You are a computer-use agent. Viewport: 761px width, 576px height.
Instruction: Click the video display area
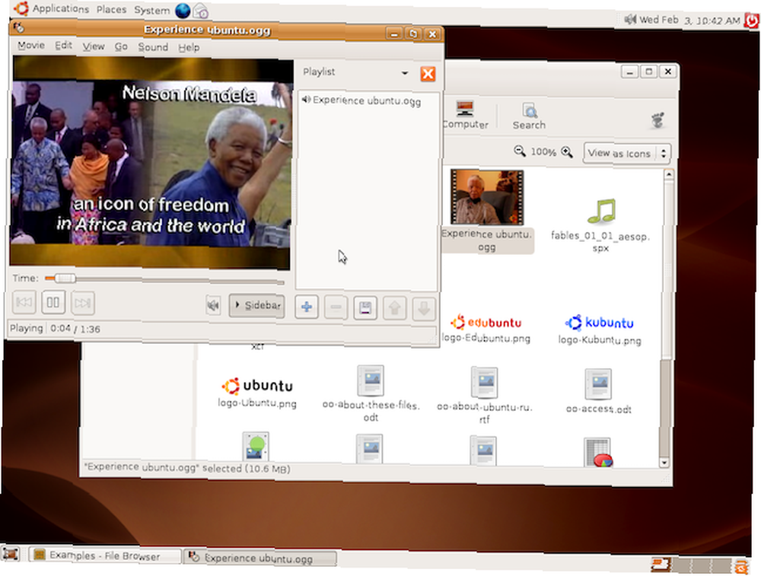[x=151, y=163]
